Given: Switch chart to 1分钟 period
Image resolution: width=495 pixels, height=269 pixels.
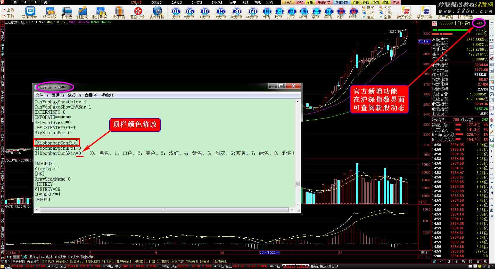Looking at the screenshot, I should point(175,12).
